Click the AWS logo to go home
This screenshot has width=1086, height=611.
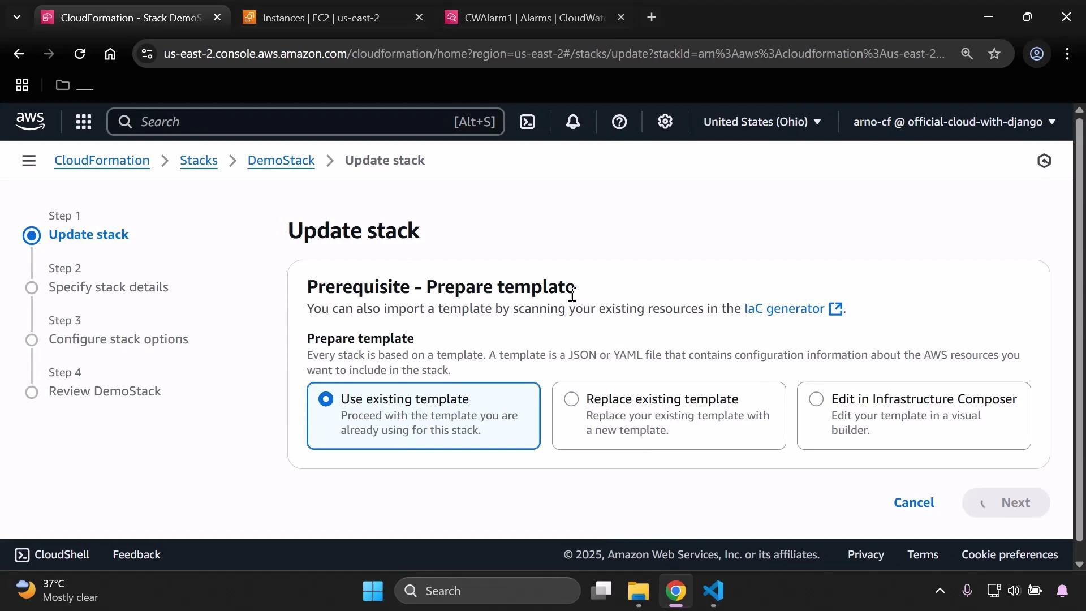[29, 121]
